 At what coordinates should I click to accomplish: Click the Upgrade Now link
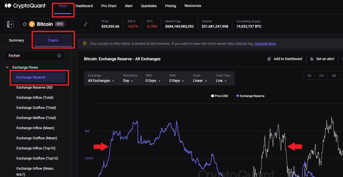265,44
